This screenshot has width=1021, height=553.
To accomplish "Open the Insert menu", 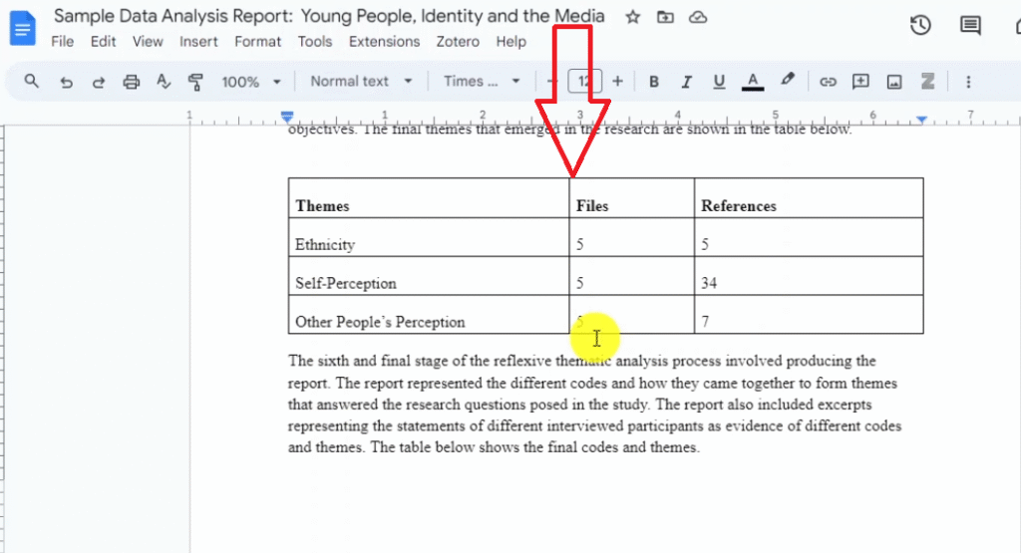I will (x=198, y=42).
